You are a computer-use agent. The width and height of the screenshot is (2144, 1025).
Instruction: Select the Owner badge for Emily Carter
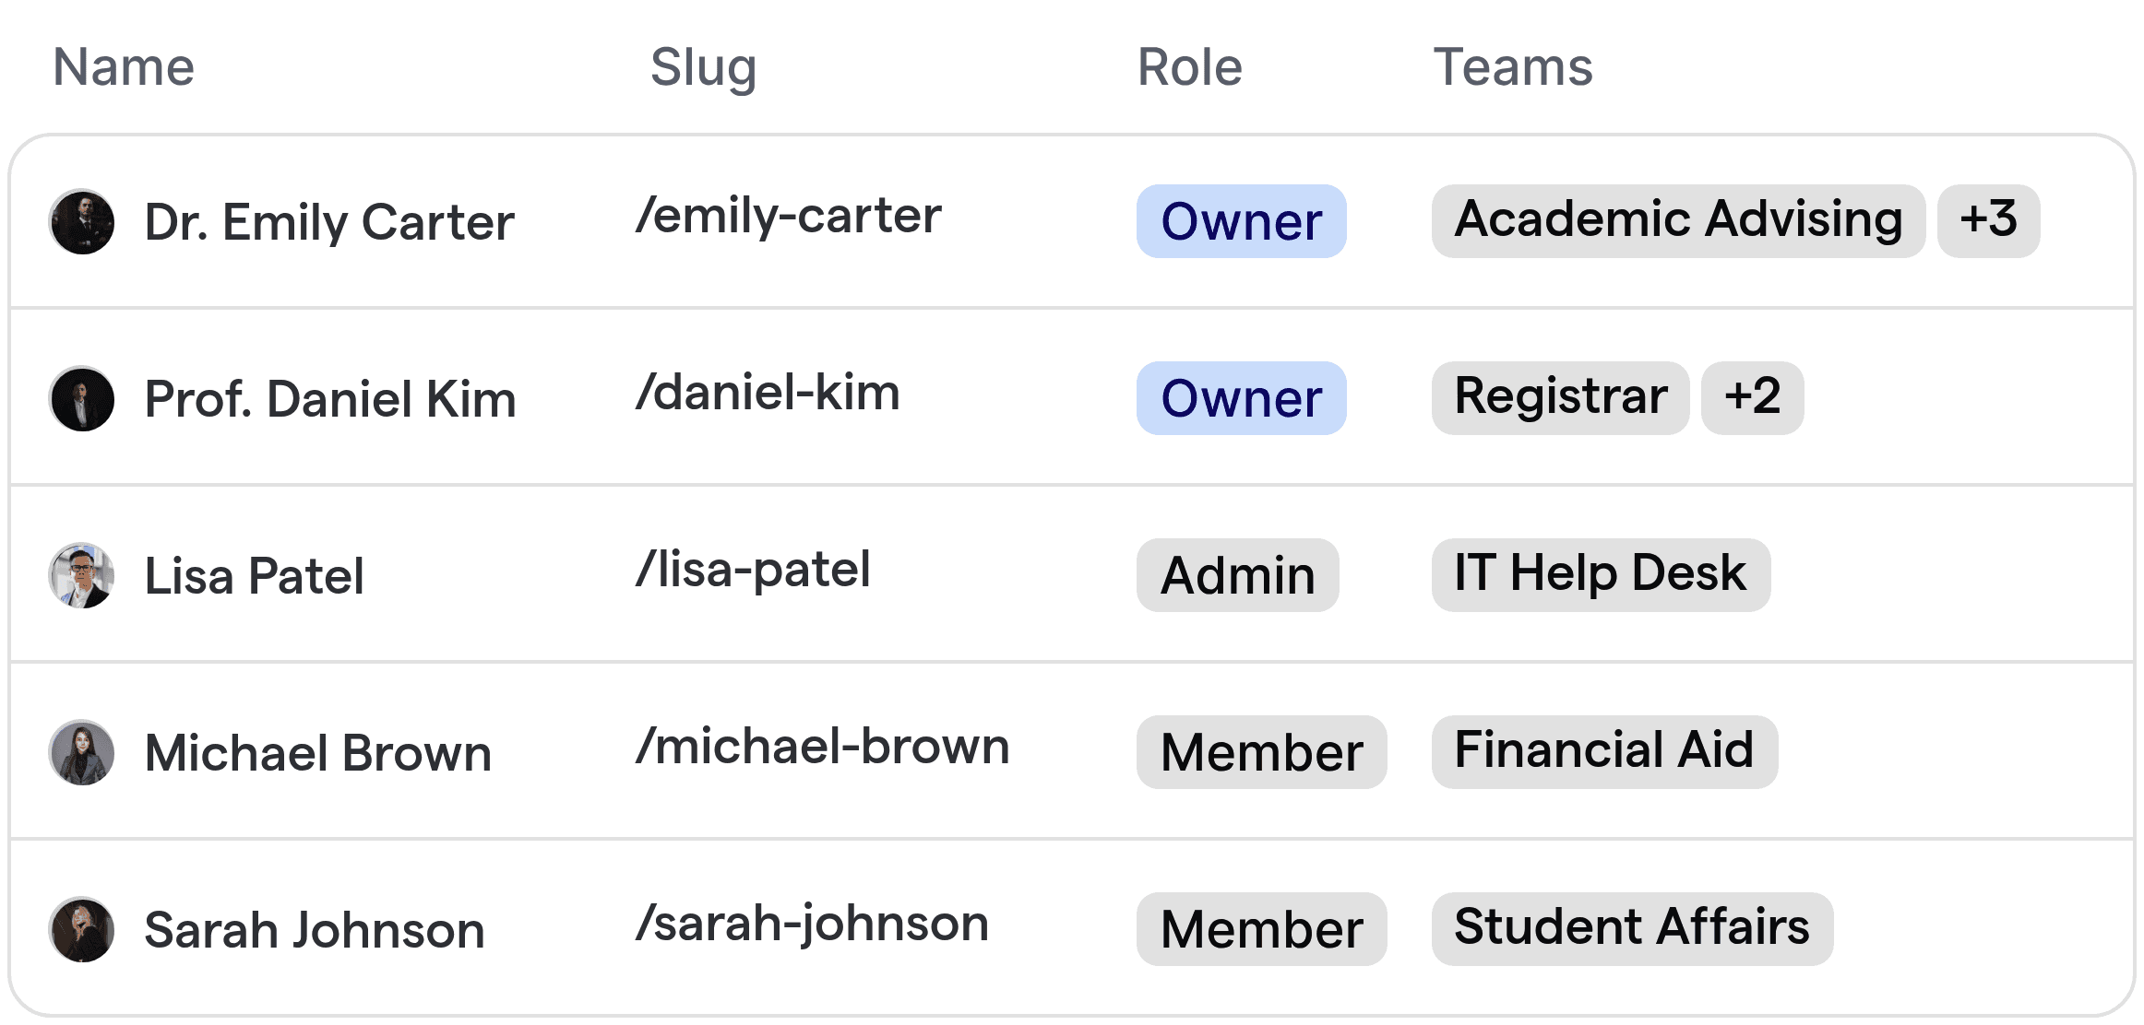[1241, 221]
